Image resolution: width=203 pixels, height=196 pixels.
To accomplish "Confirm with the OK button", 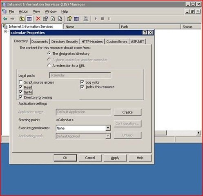I will 65,158.
